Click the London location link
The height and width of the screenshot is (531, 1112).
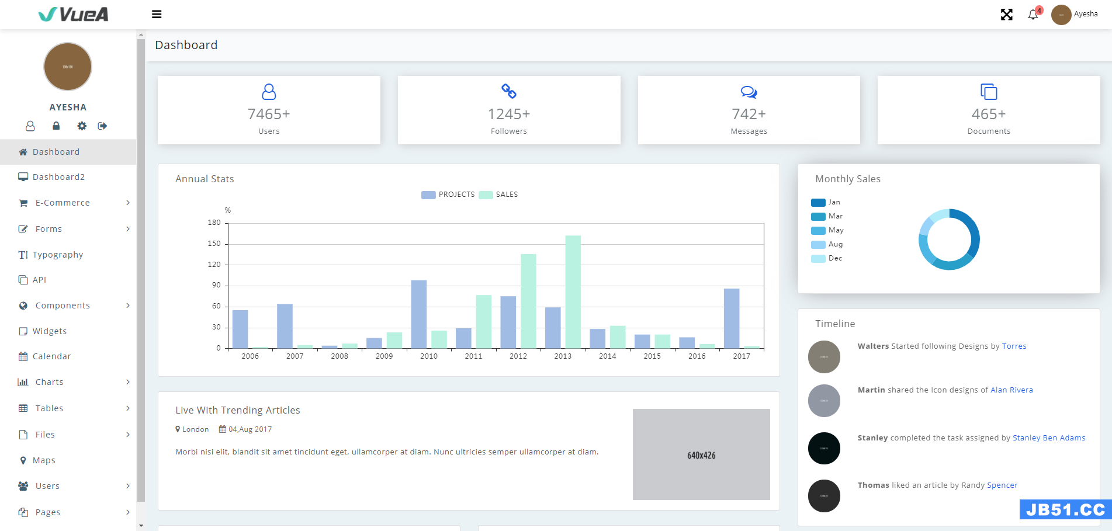click(192, 429)
